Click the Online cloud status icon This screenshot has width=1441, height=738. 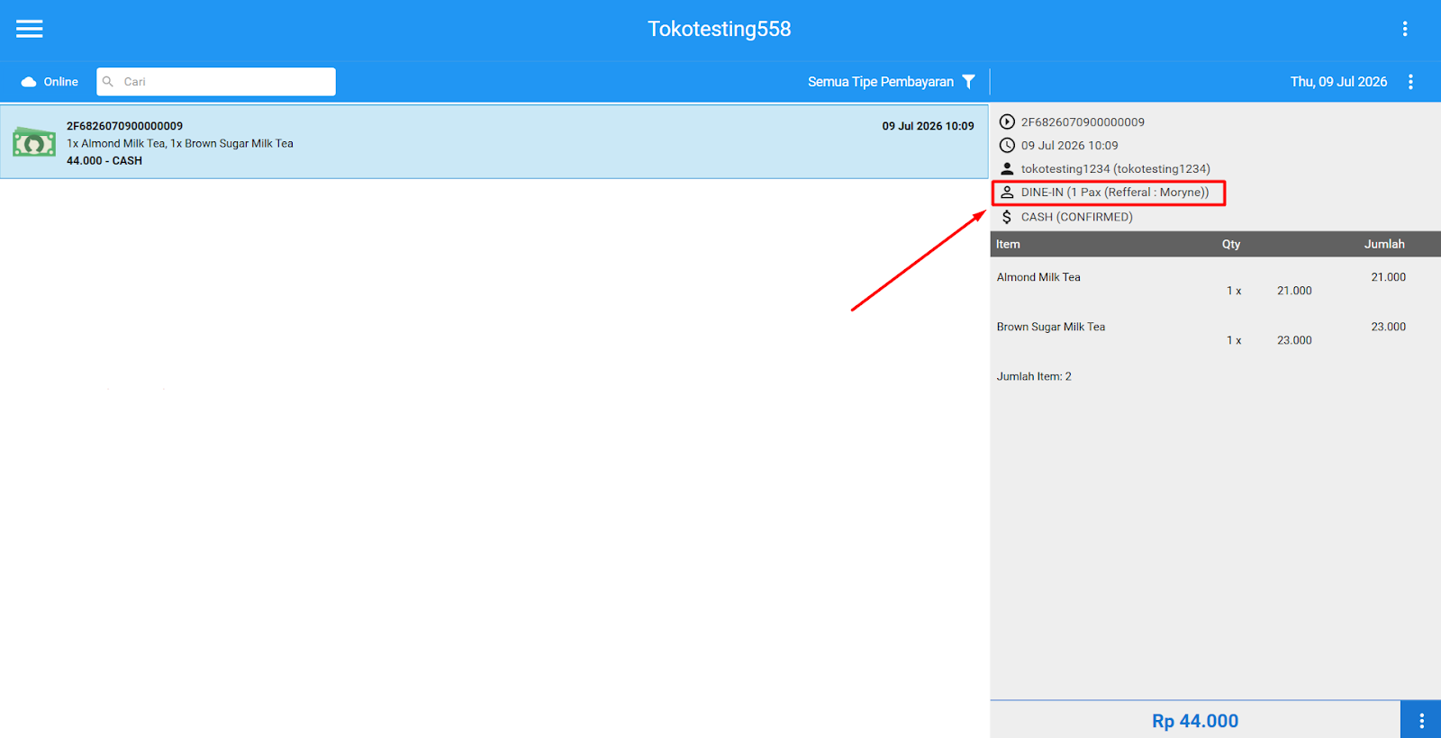coord(29,82)
